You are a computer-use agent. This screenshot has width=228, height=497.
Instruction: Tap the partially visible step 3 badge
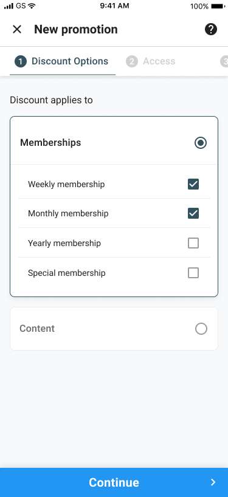click(224, 61)
